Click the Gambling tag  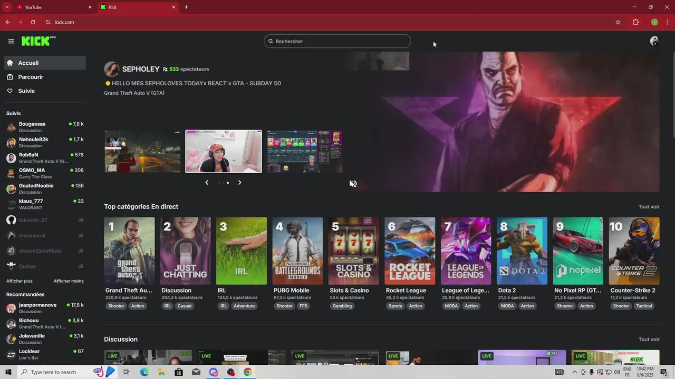point(342,306)
